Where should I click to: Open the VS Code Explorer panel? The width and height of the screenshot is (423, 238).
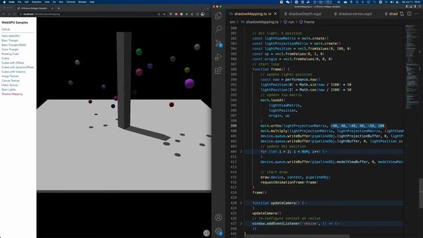(x=219, y=16)
